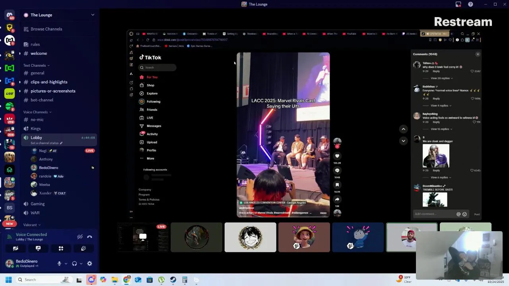This screenshot has height=286, width=509.
Task: Expand the Valorant category
Action: pos(32,225)
